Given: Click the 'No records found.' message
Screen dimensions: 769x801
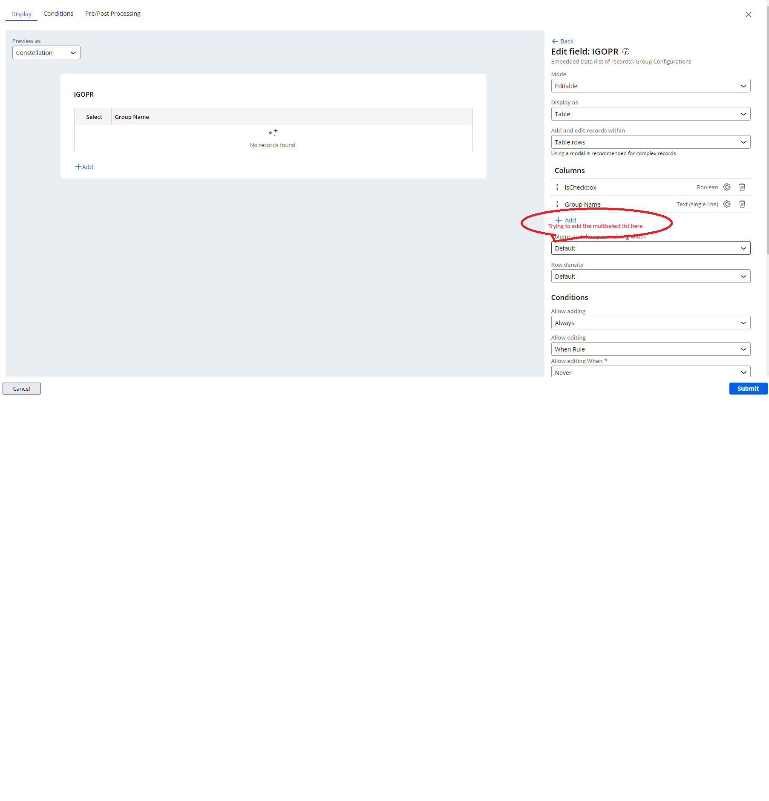Looking at the screenshot, I should (x=273, y=145).
